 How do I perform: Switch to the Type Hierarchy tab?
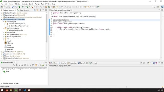[23, 10]
